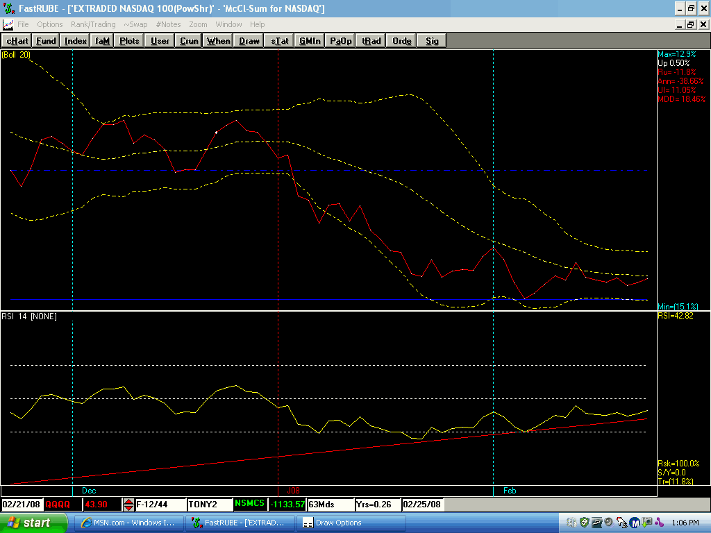
Task: Click the Ann= -38.66% statistic
Action: click(x=680, y=81)
